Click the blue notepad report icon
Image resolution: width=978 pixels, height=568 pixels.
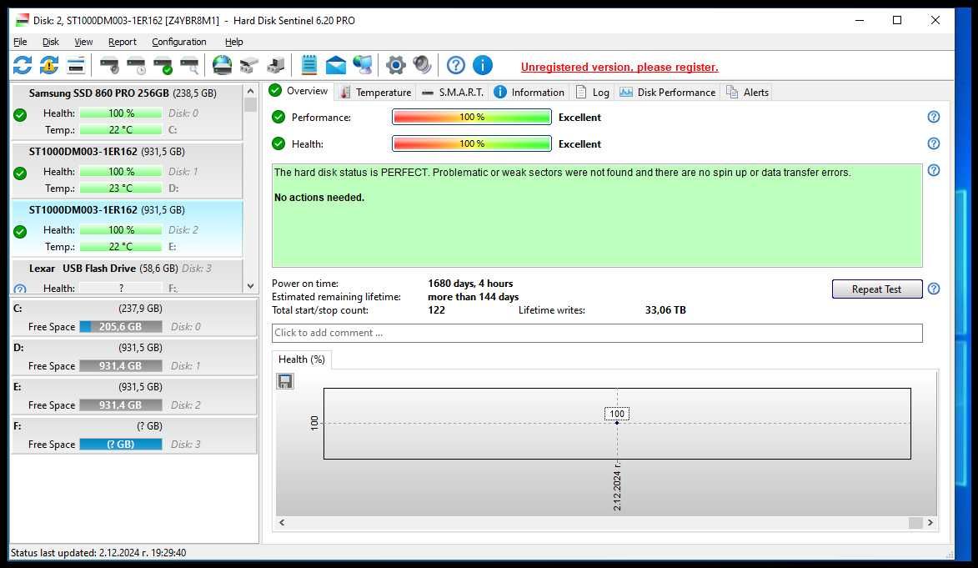pos(308,65)
